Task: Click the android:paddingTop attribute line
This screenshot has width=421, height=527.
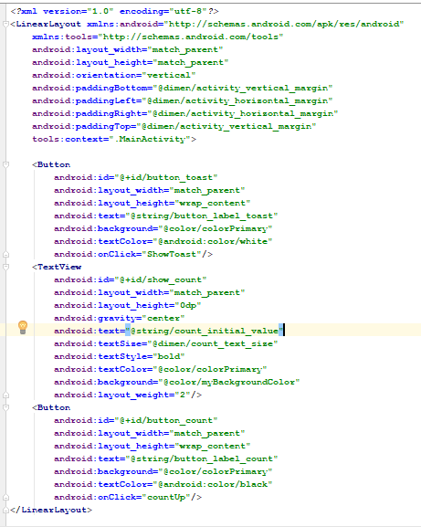Action: coord(174,126)
